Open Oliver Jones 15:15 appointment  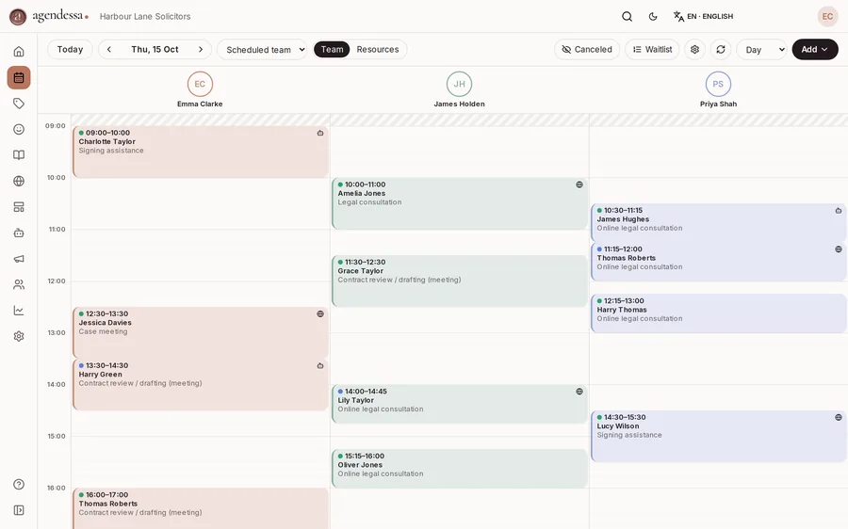click(x=460, y=469)
